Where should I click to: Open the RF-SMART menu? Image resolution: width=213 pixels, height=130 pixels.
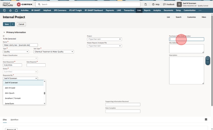pyautogui.click(x=36, y=10)
